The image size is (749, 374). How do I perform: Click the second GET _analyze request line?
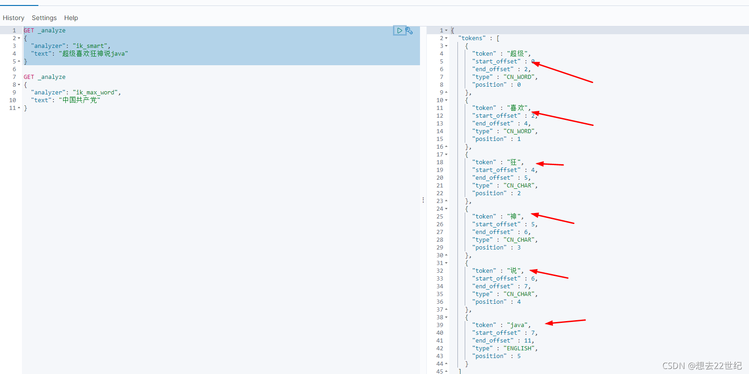(x=45, y=77)
